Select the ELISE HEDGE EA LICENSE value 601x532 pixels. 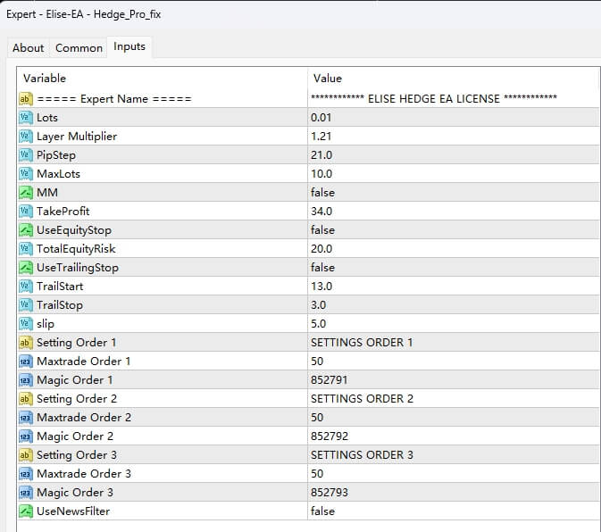tap(454, 99)
